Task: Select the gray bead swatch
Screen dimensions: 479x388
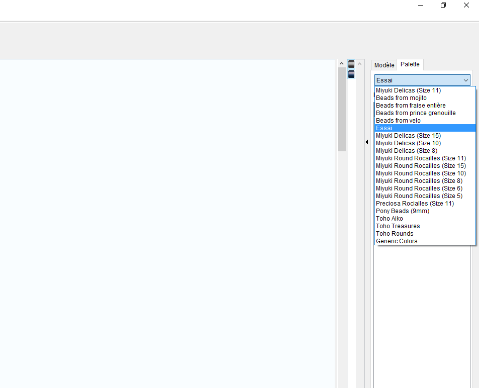Action: click(x=351, y=64)
